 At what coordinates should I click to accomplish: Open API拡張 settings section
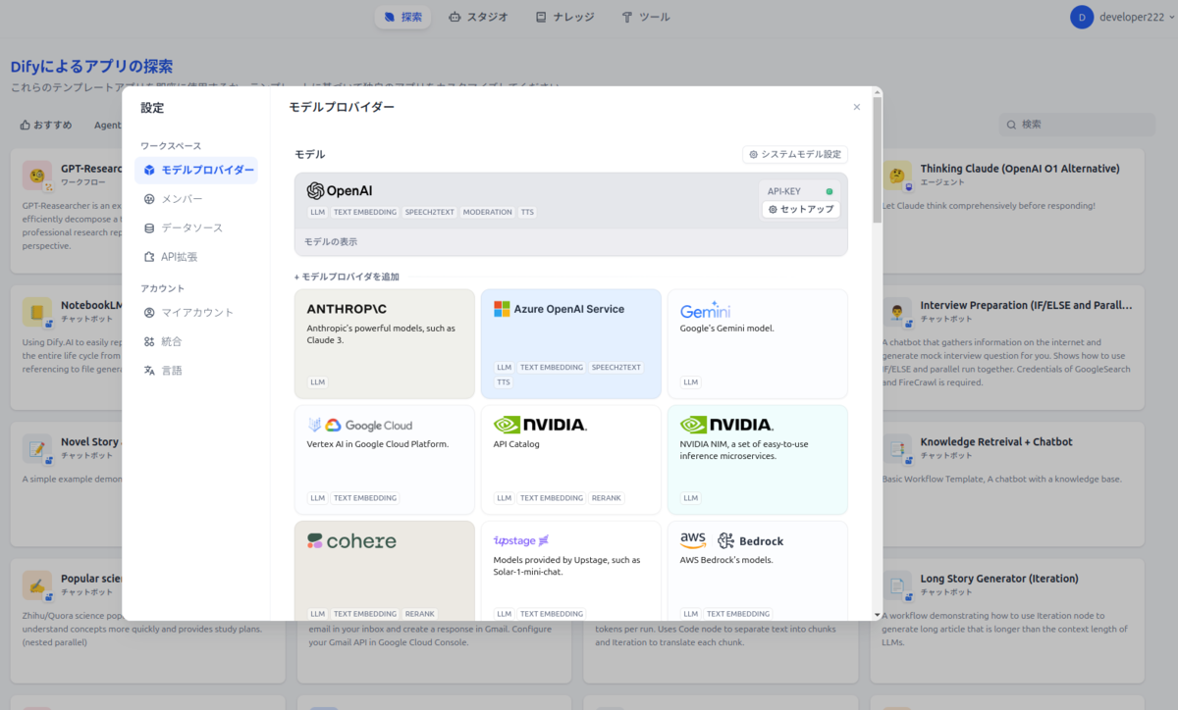click(196, 257)
